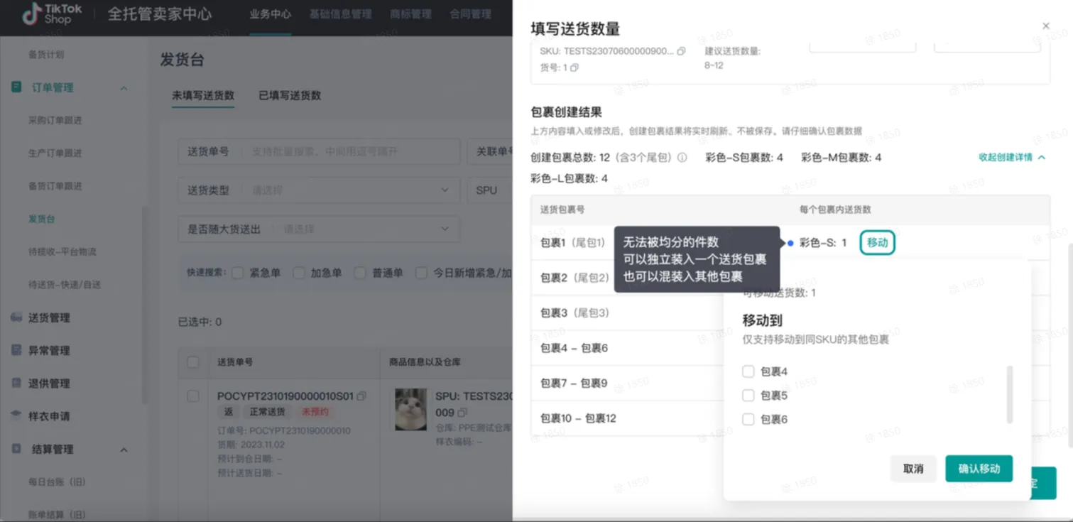The image size is (1073, 522).
Task: Check the 包裹5 checkbox
Action: point(748,396)
